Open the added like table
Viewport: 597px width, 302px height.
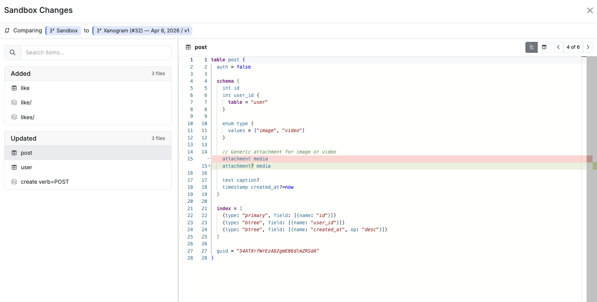point(88,88)
